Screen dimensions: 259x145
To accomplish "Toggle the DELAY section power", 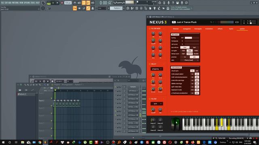I will (150, 64).
